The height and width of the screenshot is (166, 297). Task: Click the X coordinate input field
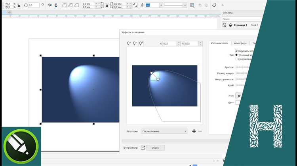point(170,44)
